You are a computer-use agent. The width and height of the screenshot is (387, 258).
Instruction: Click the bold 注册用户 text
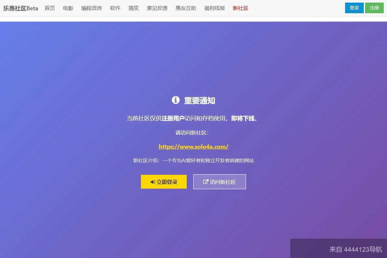173,118
